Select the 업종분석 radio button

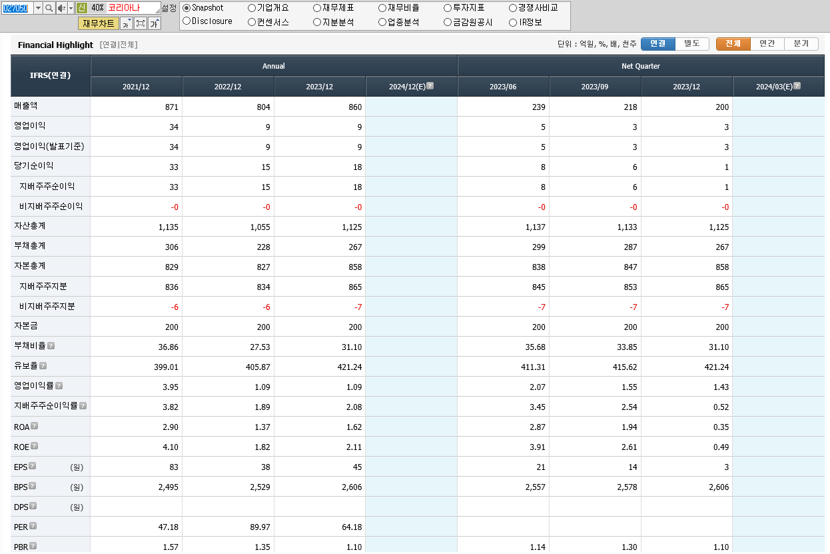click(382, 22)
